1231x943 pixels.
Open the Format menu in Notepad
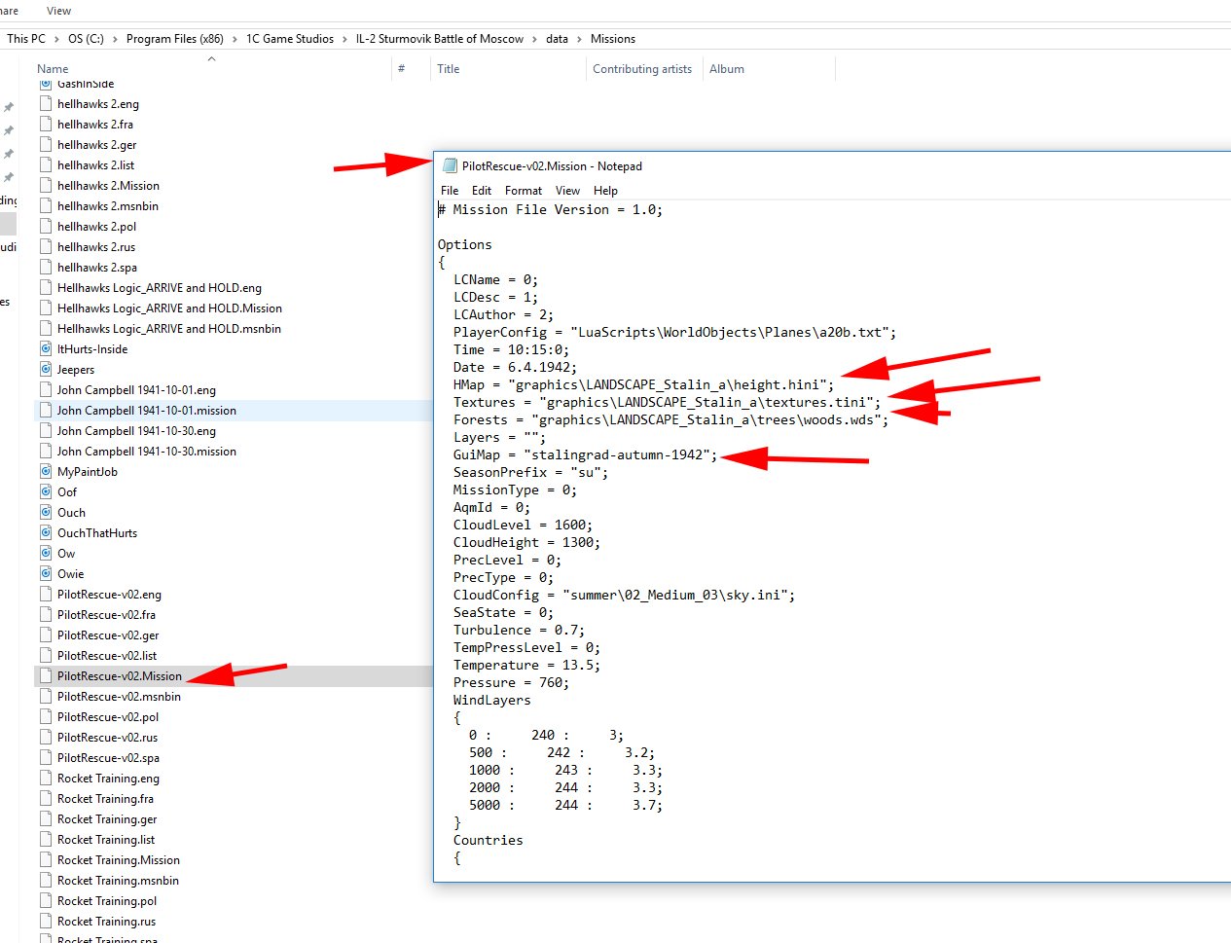click(x=523, y=191)
